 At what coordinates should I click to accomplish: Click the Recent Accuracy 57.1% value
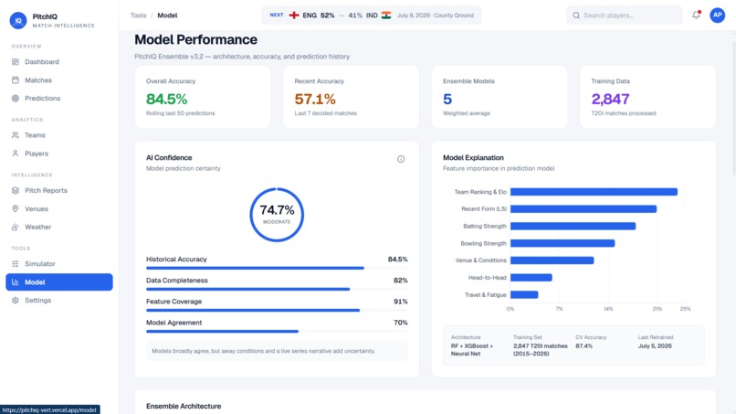(315, 99)
